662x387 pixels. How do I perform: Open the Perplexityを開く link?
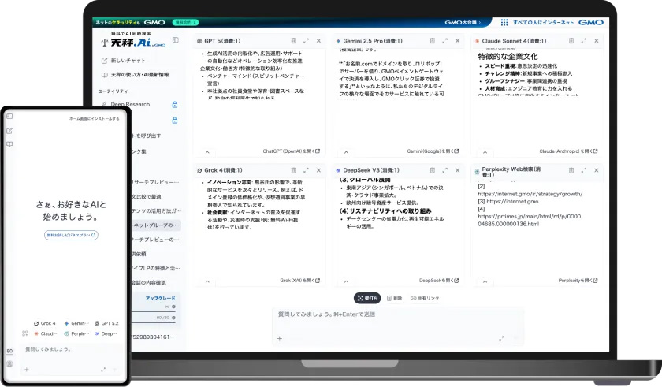(578, 281)
